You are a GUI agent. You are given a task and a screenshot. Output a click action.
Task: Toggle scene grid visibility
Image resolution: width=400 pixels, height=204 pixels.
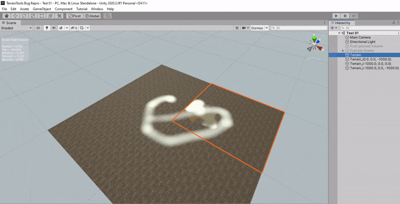(82, 28)
